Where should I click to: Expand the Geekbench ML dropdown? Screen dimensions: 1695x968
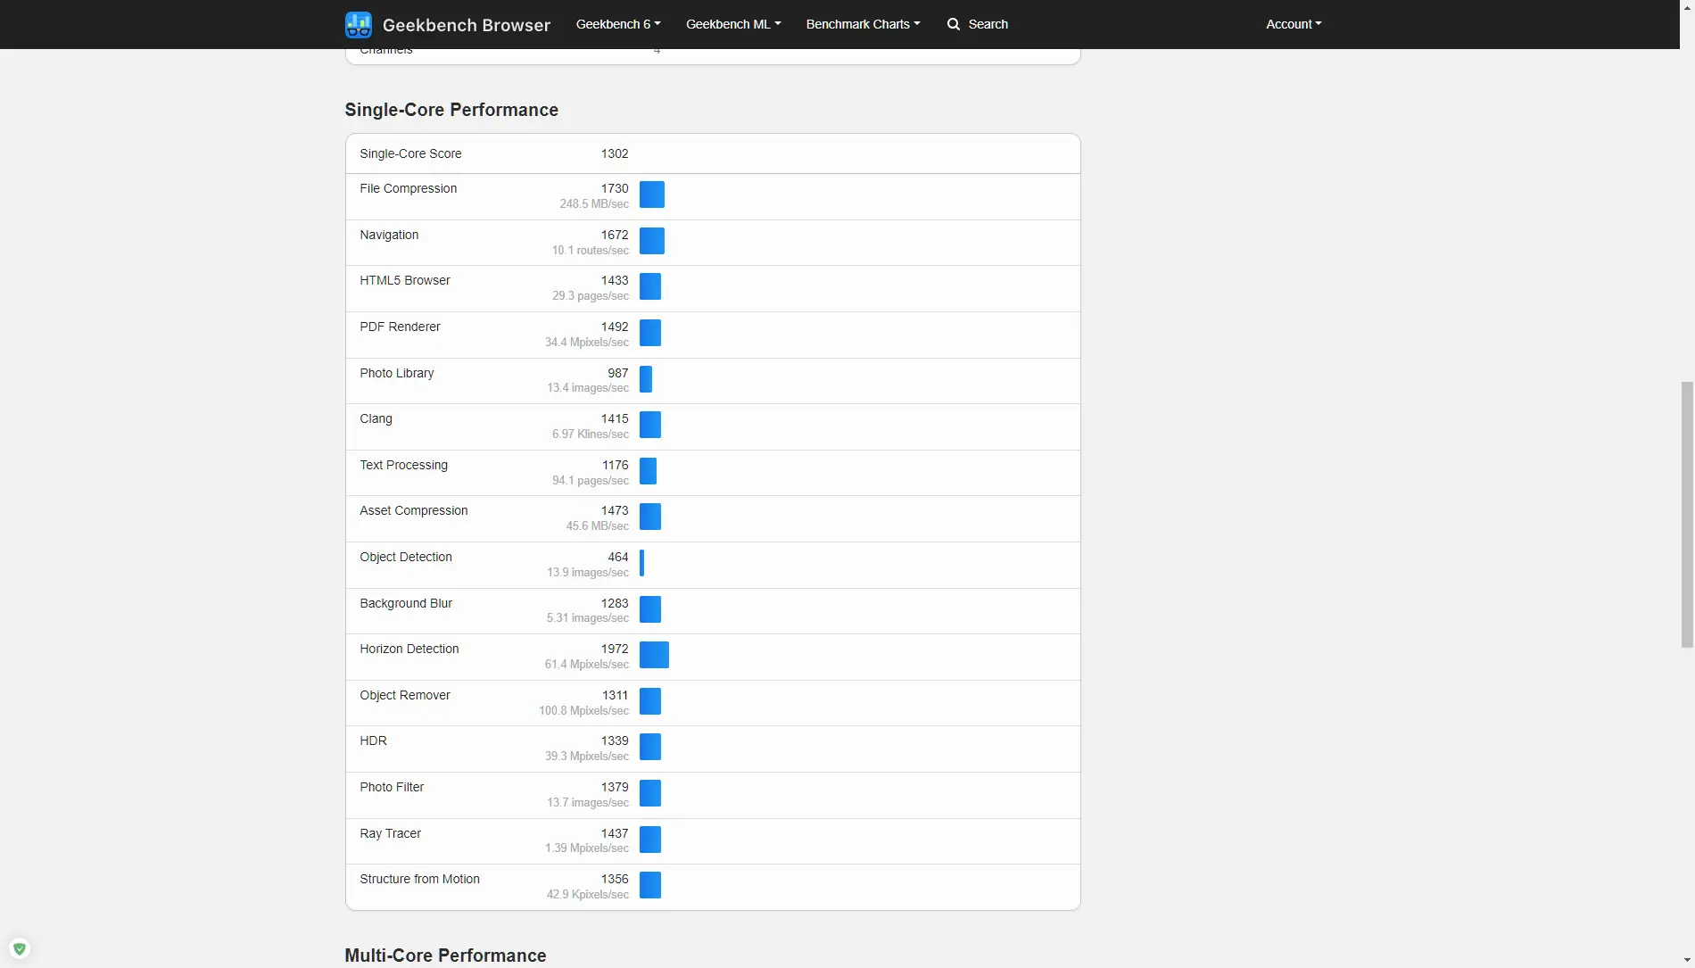(x=733, y=24)
